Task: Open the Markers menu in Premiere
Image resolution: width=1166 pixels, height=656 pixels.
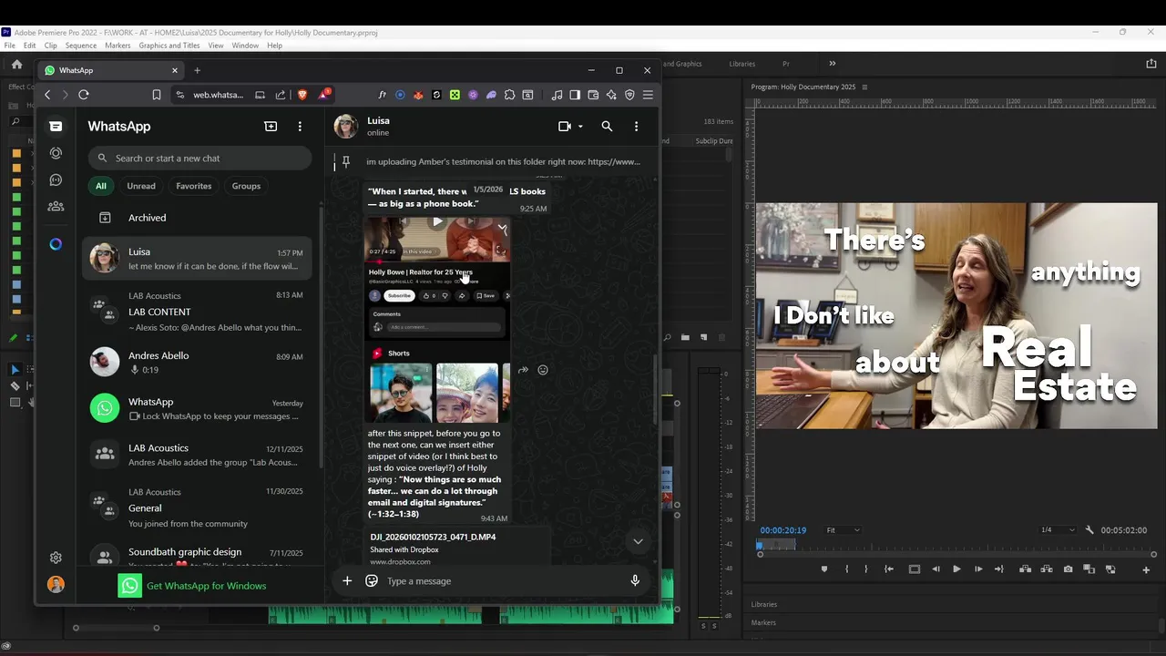Action: point(118,46)
